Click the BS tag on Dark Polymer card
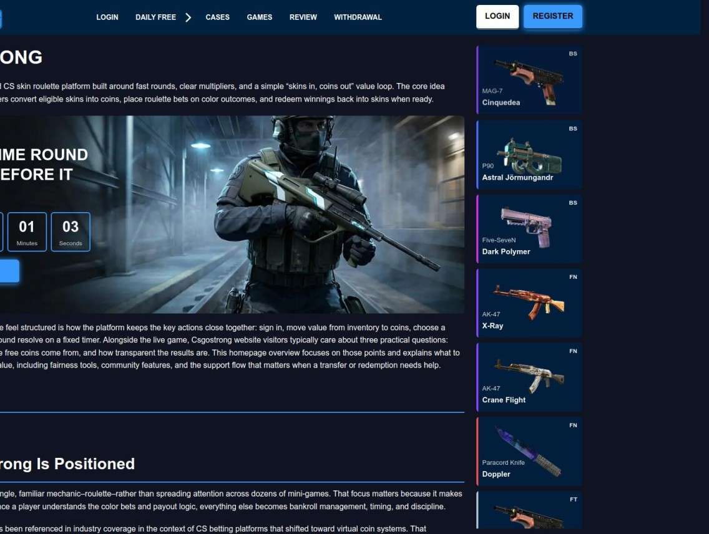 tap(573, 203)
